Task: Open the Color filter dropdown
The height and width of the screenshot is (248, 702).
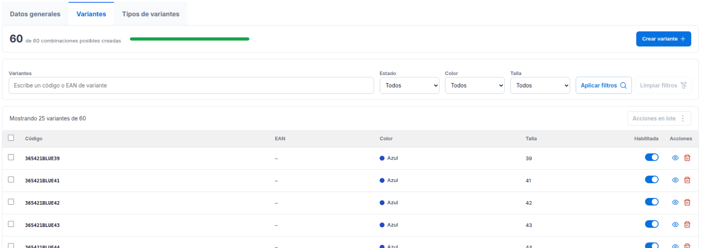Action: click(x=475, y=85)
